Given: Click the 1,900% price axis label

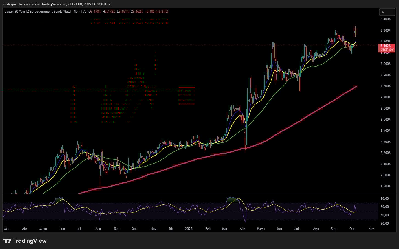Looking at the screenshot, I should 386,186.
